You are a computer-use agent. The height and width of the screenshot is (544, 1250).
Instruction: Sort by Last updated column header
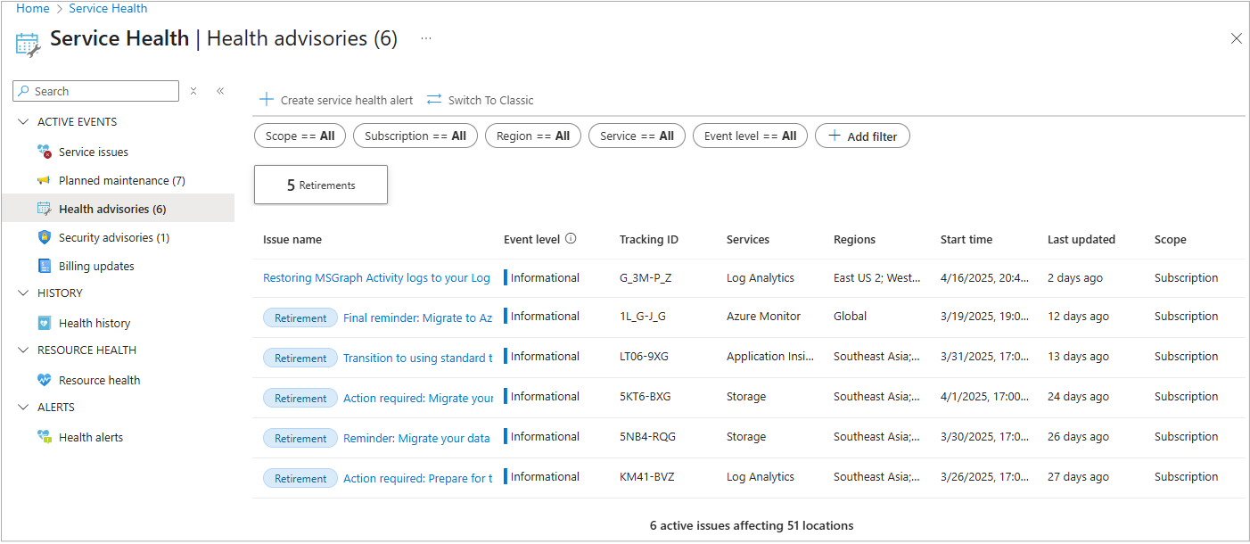pos(1081,239)
